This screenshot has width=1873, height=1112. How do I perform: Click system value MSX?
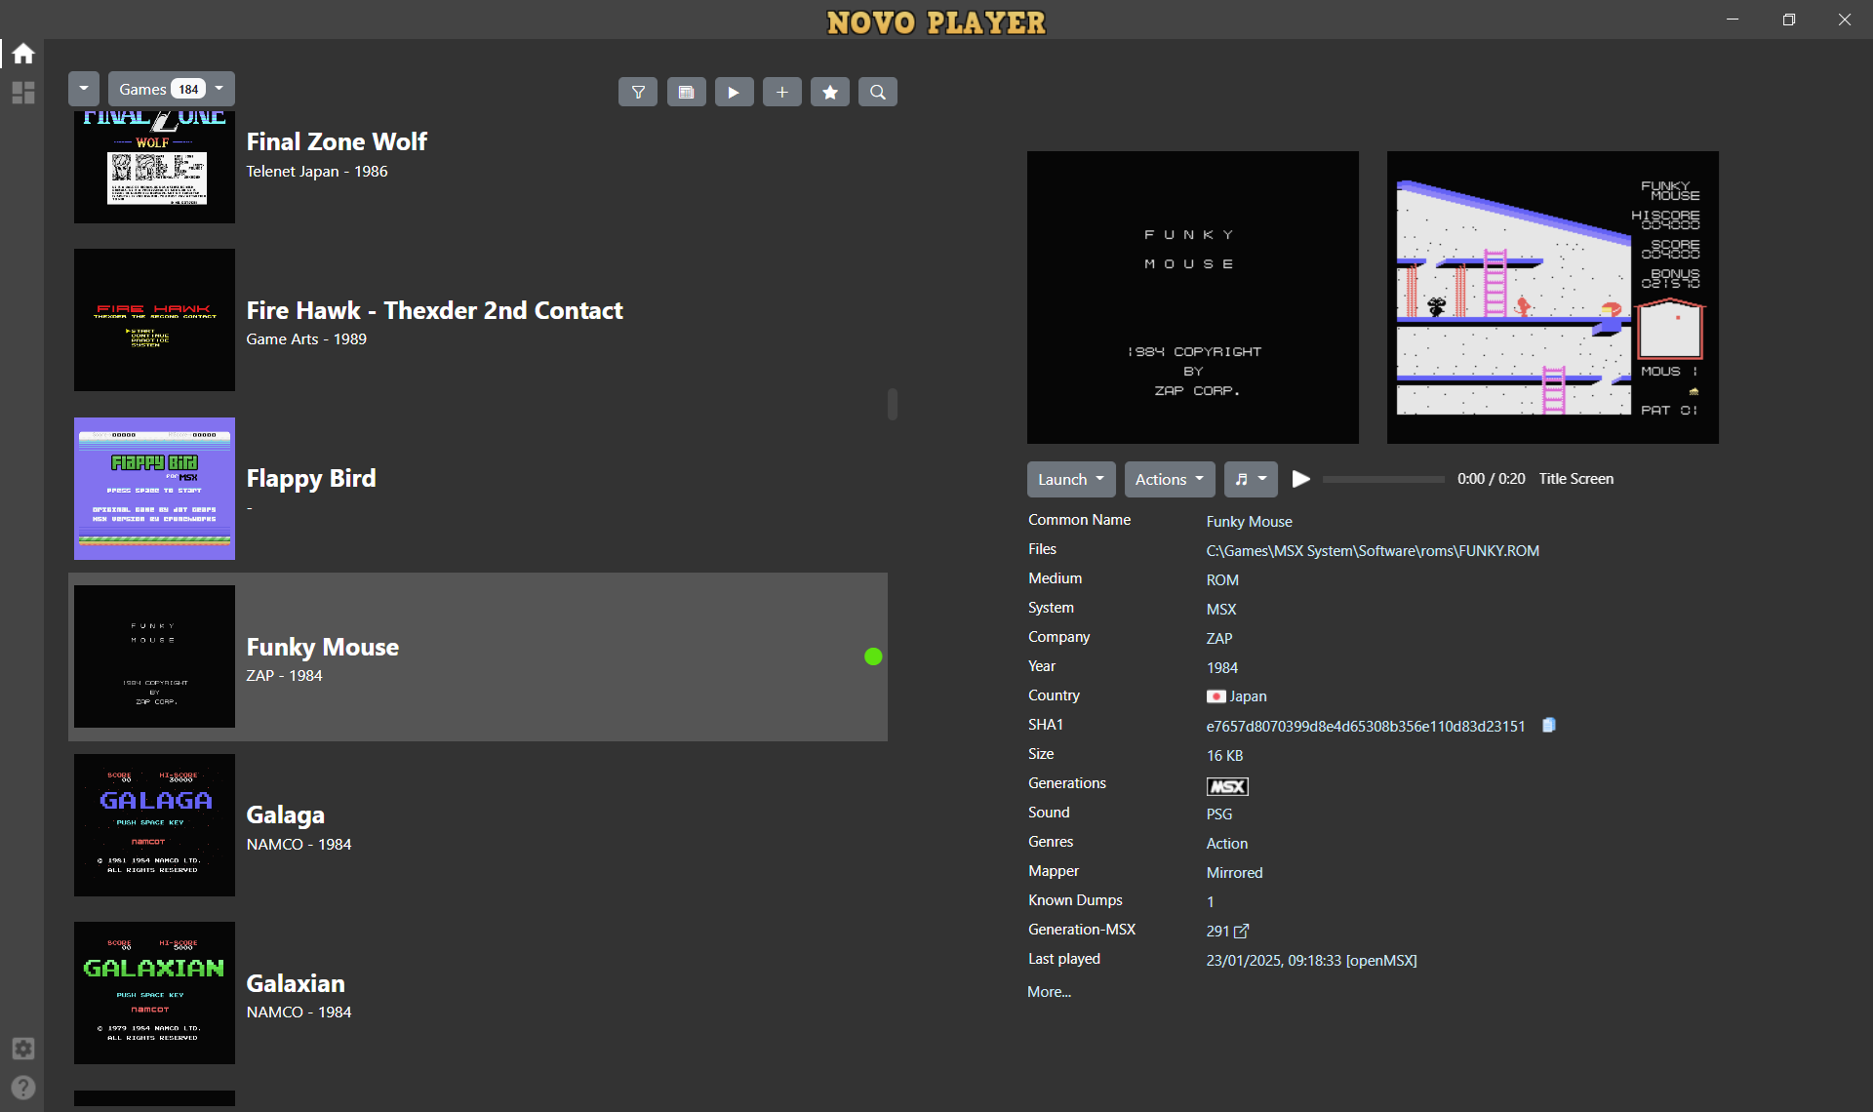pos(1221,609)
